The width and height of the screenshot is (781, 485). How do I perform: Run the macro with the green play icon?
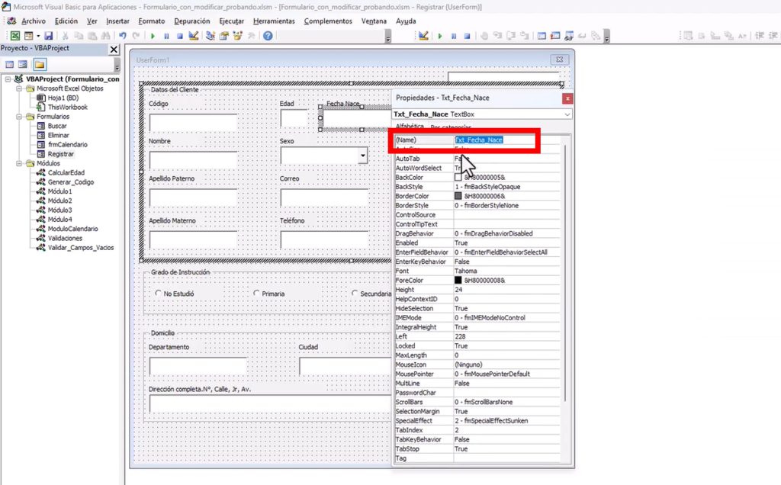pyautogui.click(x=153, y=36)
